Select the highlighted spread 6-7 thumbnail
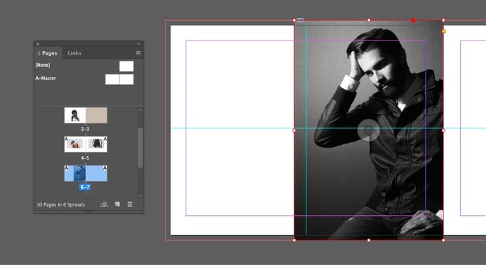The width and height of the screenshot is (486, 265). pos(86,173)
